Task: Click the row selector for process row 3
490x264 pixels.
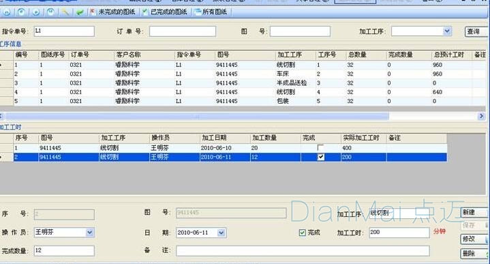Action: coord(7,83)
